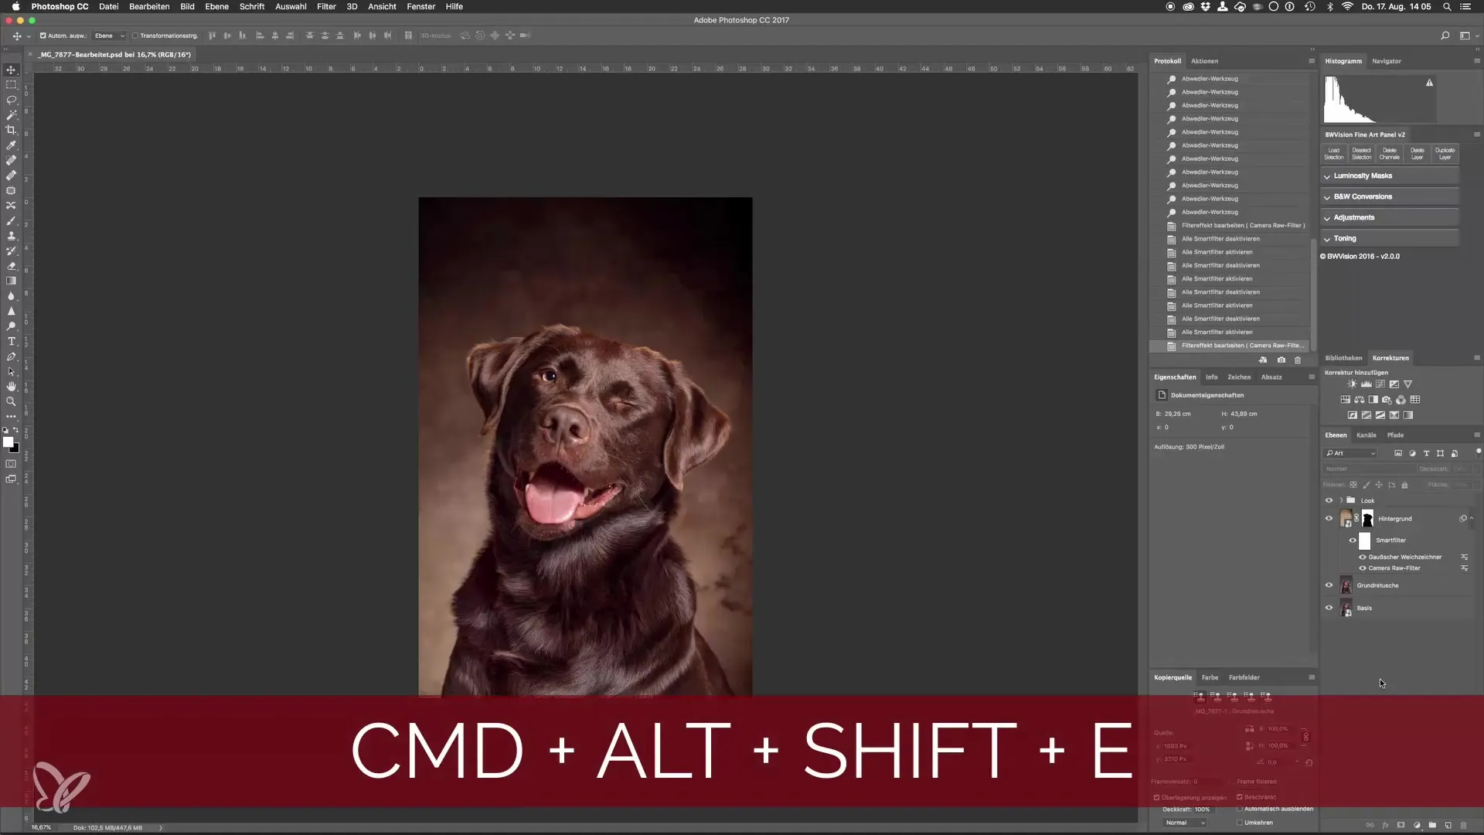
Task: Switch to the Bibliotheken tab
Action: (1343, 358)
